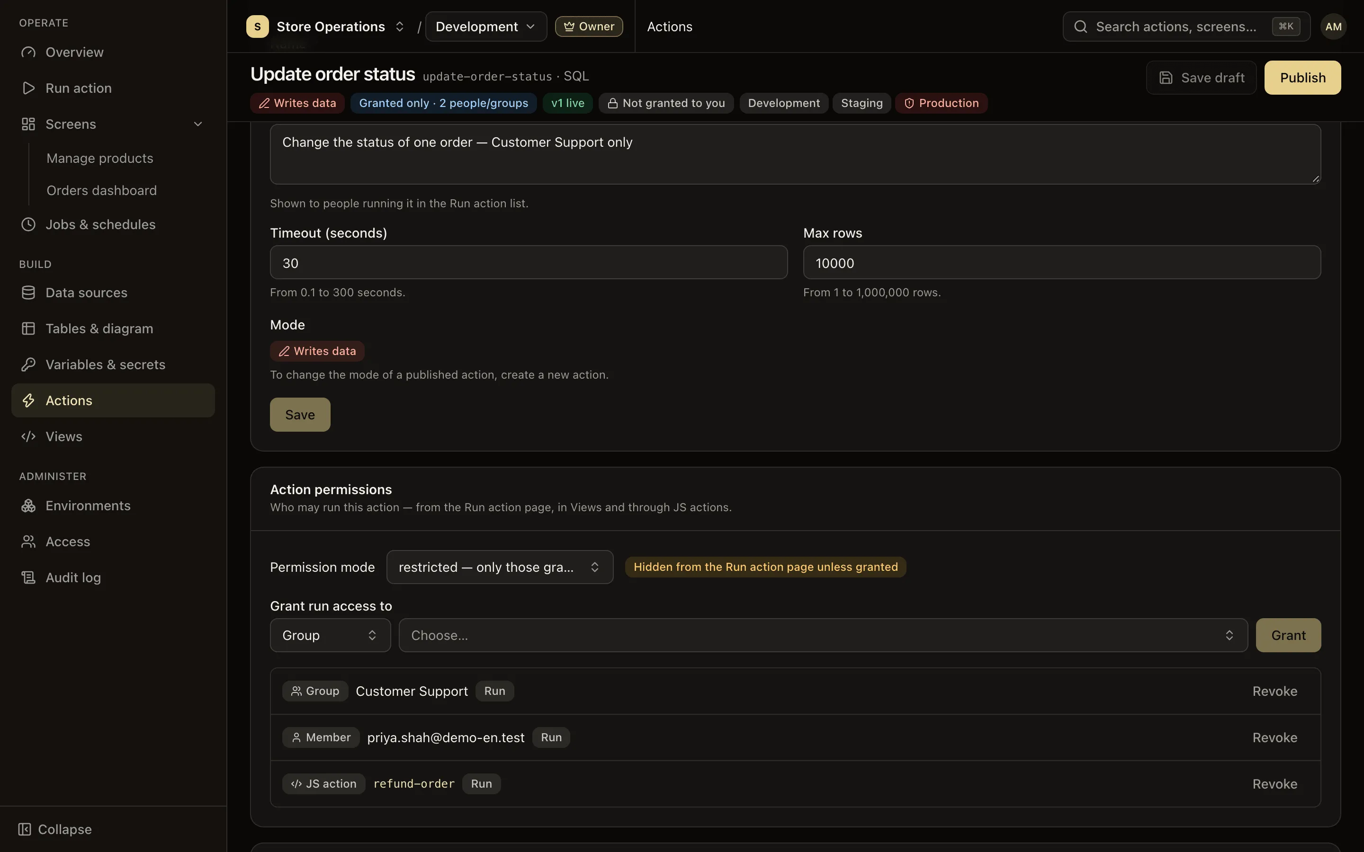
Task: Click the Max rows field
Action: 1062,263
